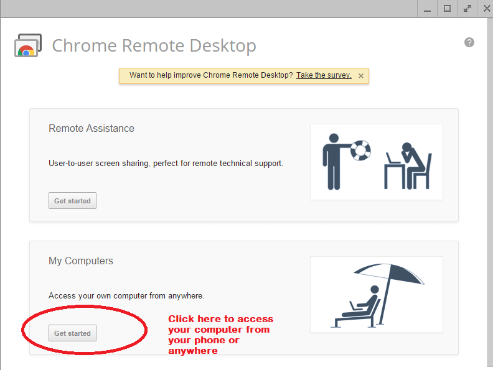Select the Remote Assistance heading
Screen dimensions: 493x370
coord(91,128)
